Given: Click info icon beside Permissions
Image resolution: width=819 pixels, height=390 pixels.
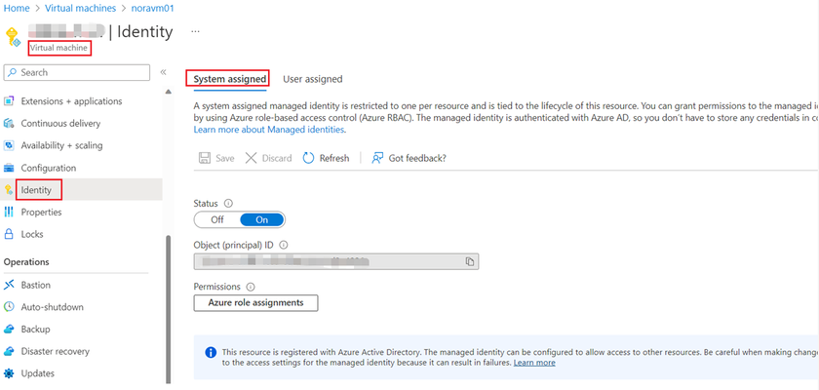Looking at the screenshot, I should pos(251,288).
